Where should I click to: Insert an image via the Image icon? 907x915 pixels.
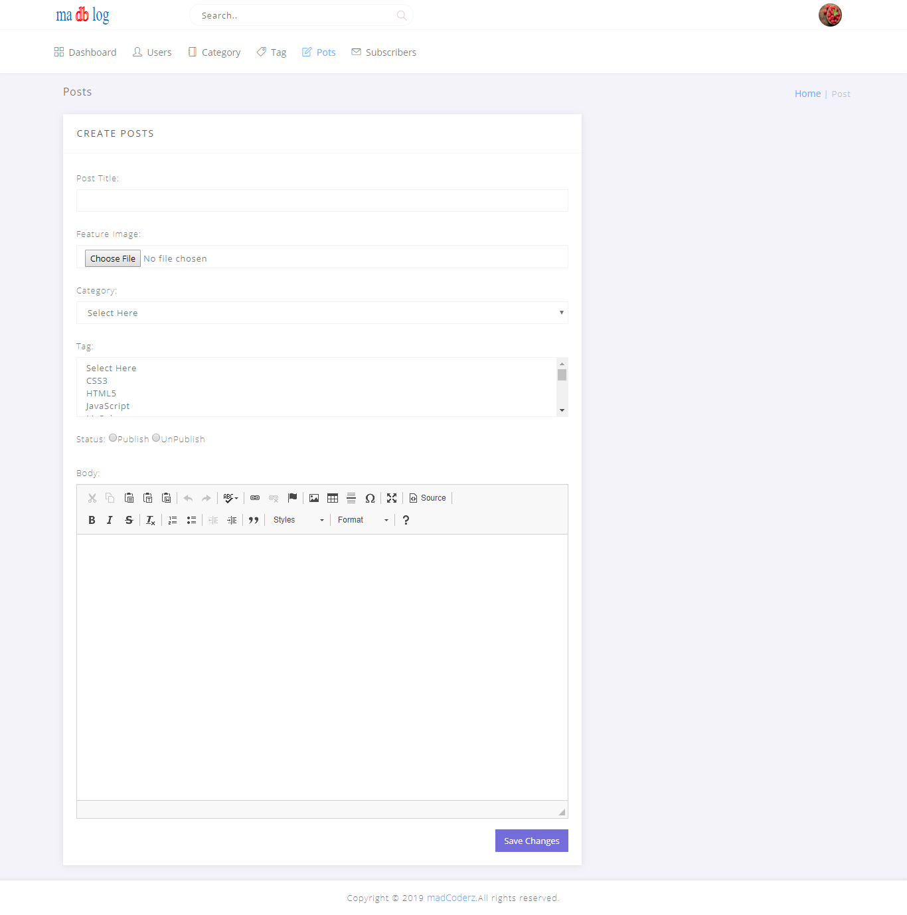314,498
